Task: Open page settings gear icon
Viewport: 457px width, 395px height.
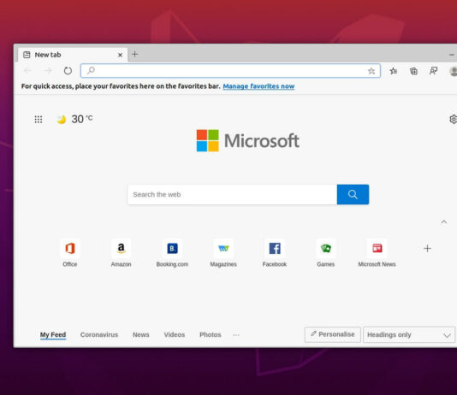Action: coord(453,119)
